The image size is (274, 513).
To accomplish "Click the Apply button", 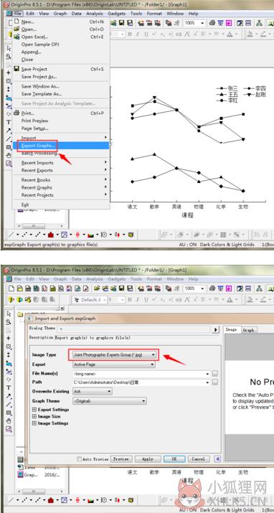I will coord(148,459).
